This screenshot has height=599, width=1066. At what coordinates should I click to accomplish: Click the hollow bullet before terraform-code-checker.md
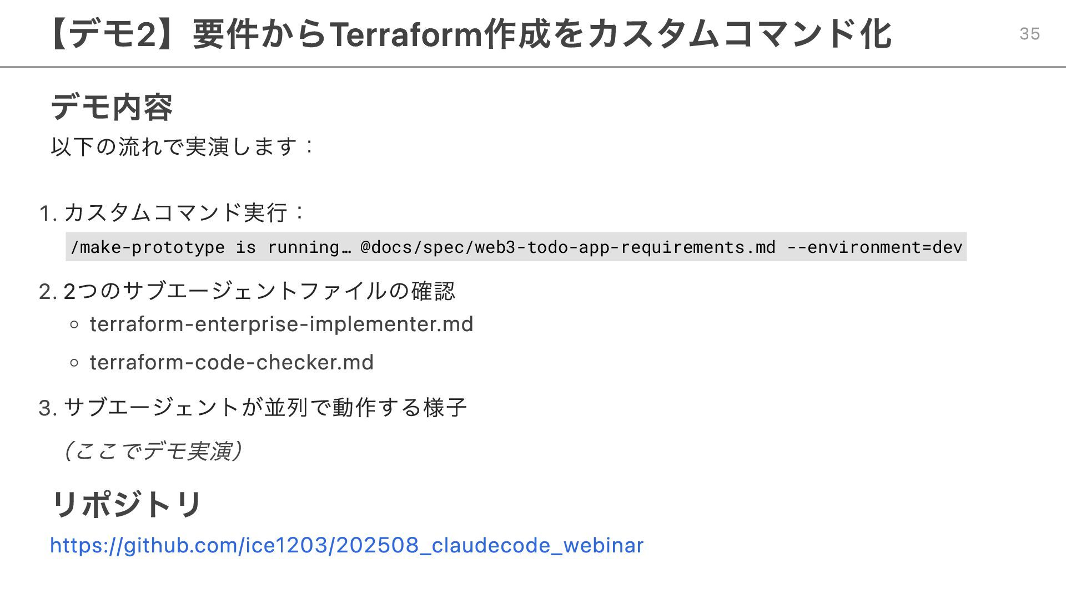[75, 363]
